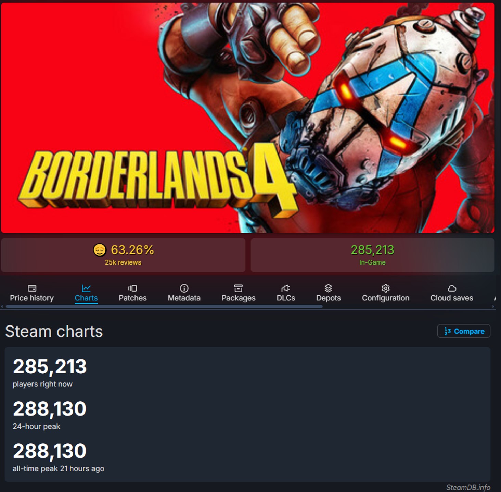Click the DLCs puzzle piece icon
Screen dimensions: 501x492
[286, 288]
